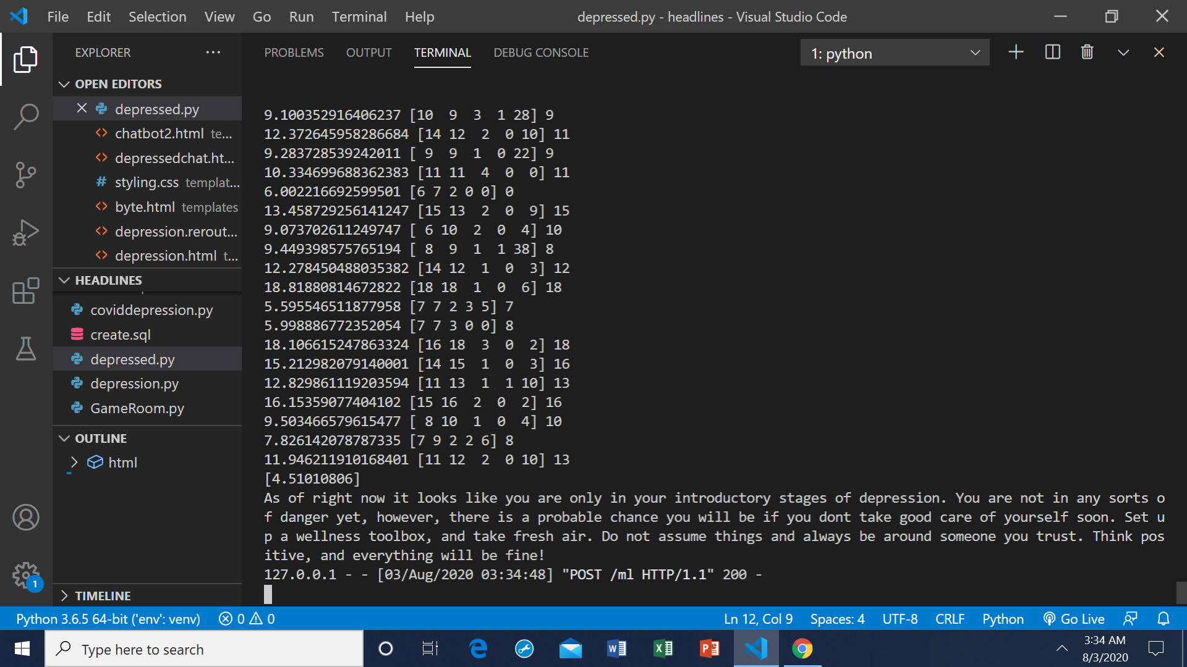Open the Search view in activity bar
The height and width of the screenshot is (667, 1187).
click(x=26, y=117)
